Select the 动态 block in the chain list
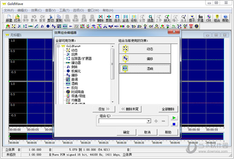Image resolution: width=234 pixels, height=159 pixels. (x=145, y=49)
